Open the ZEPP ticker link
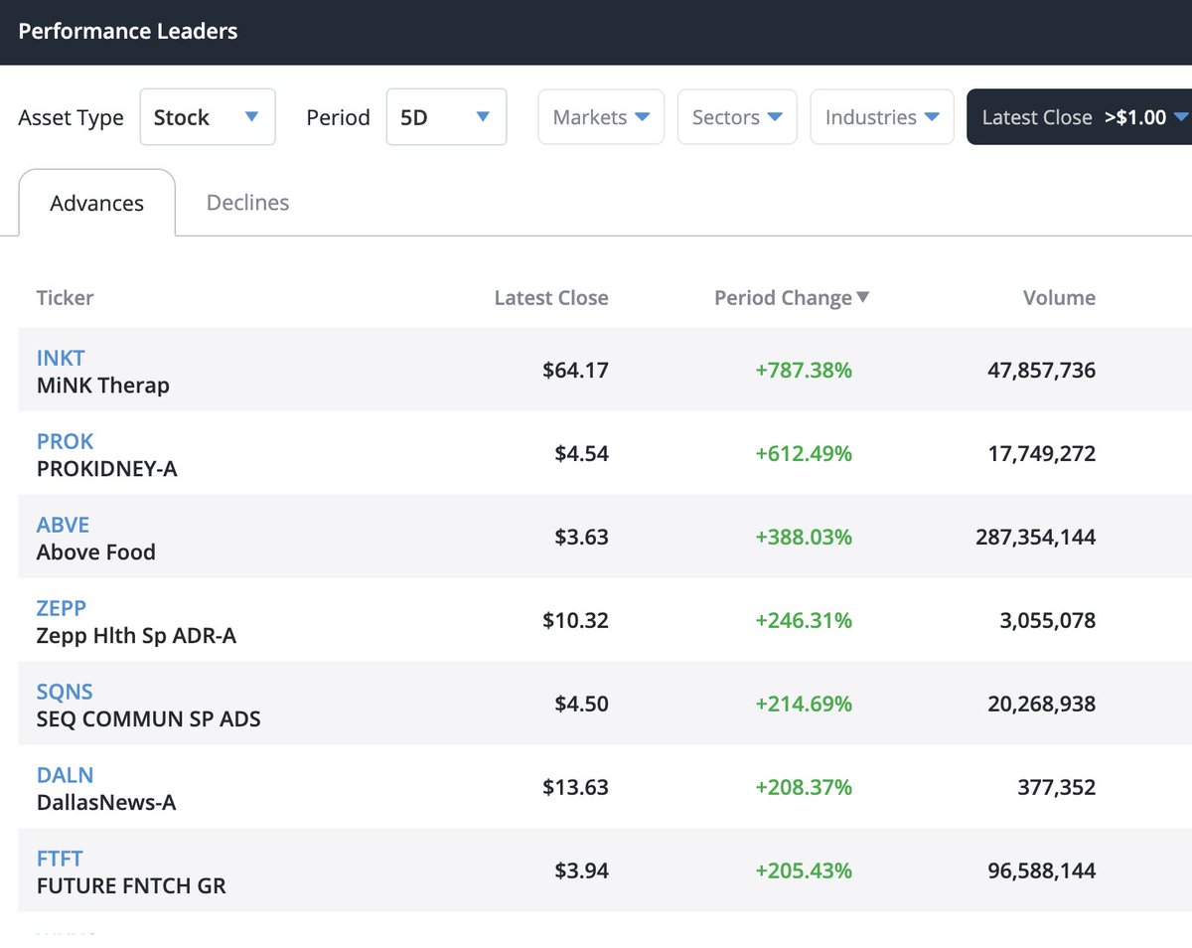This screenshot has height=948, width=1192. coord(62,608)
